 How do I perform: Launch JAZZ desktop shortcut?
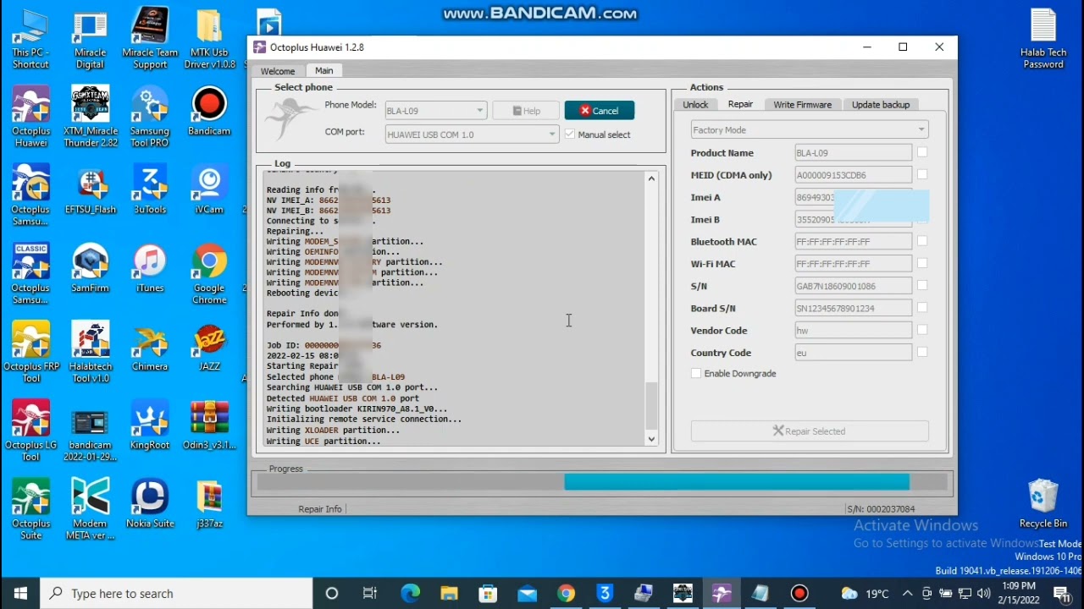click(x=209, y=347)
